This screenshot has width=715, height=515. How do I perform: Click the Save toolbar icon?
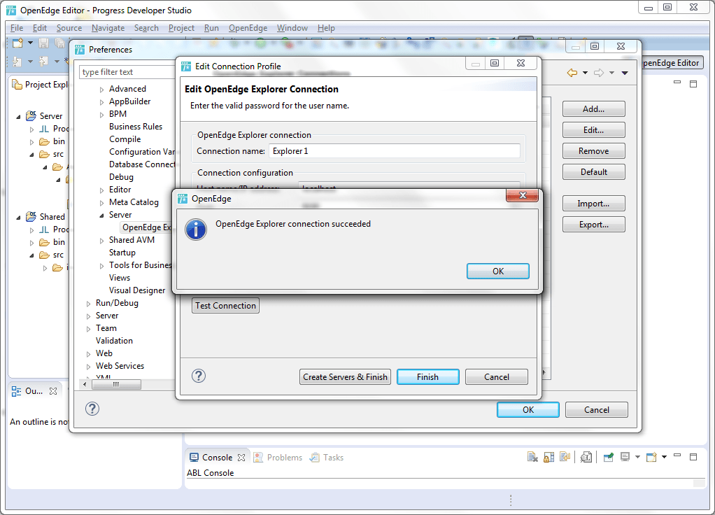(x=44, y=43)
